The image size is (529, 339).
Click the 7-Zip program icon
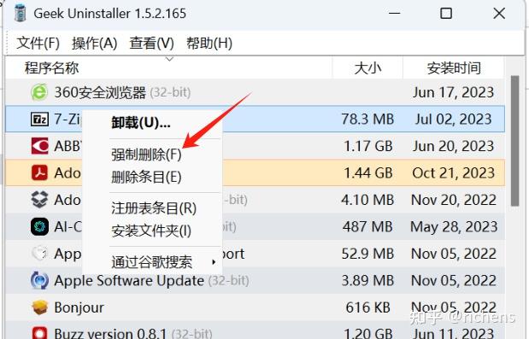click(39, 119)
